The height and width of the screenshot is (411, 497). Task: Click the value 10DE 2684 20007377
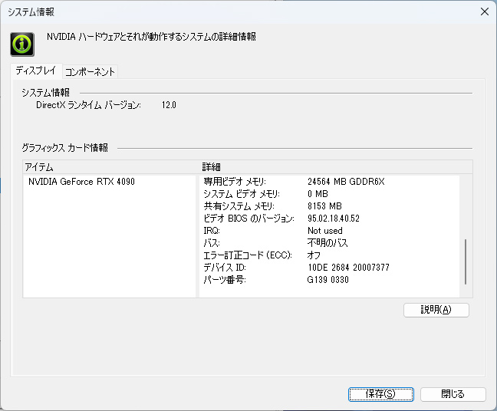coord(348,268)
